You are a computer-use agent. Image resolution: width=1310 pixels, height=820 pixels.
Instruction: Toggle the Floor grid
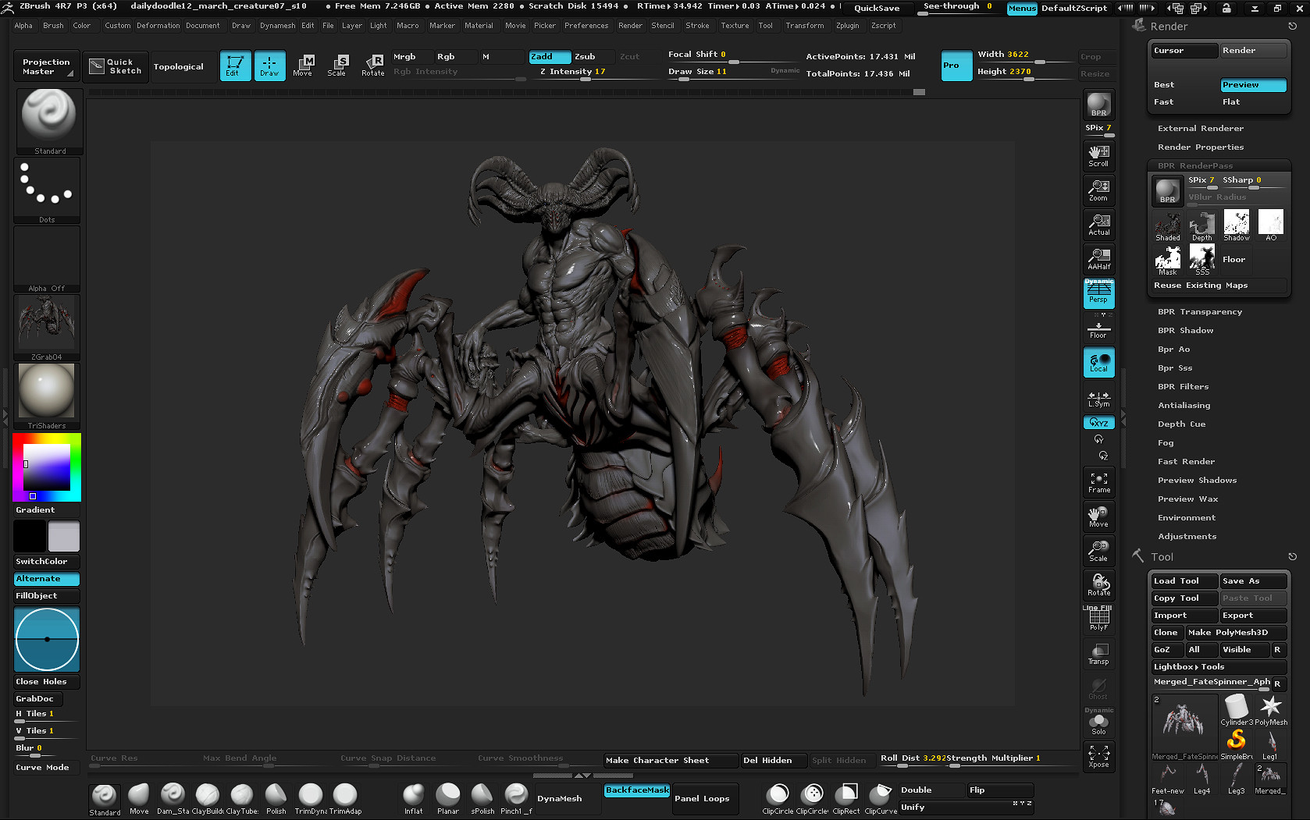coord(1098,329)
